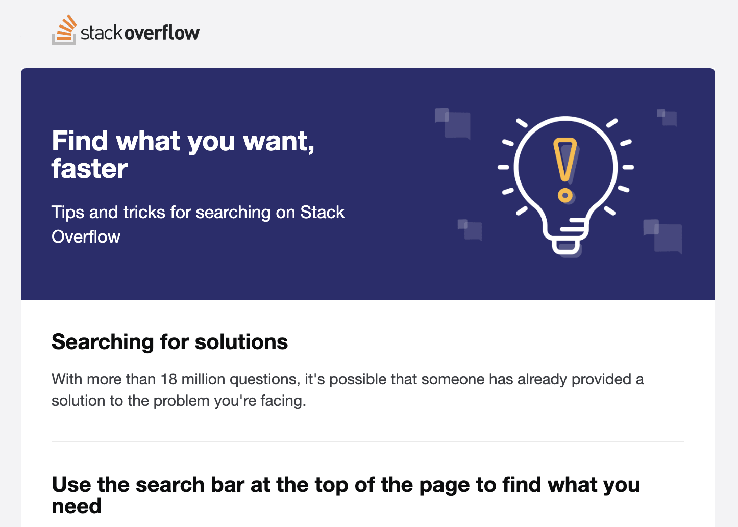Click the horizontal divider line
Screen dimensions: 738x527
pos(367,442)
